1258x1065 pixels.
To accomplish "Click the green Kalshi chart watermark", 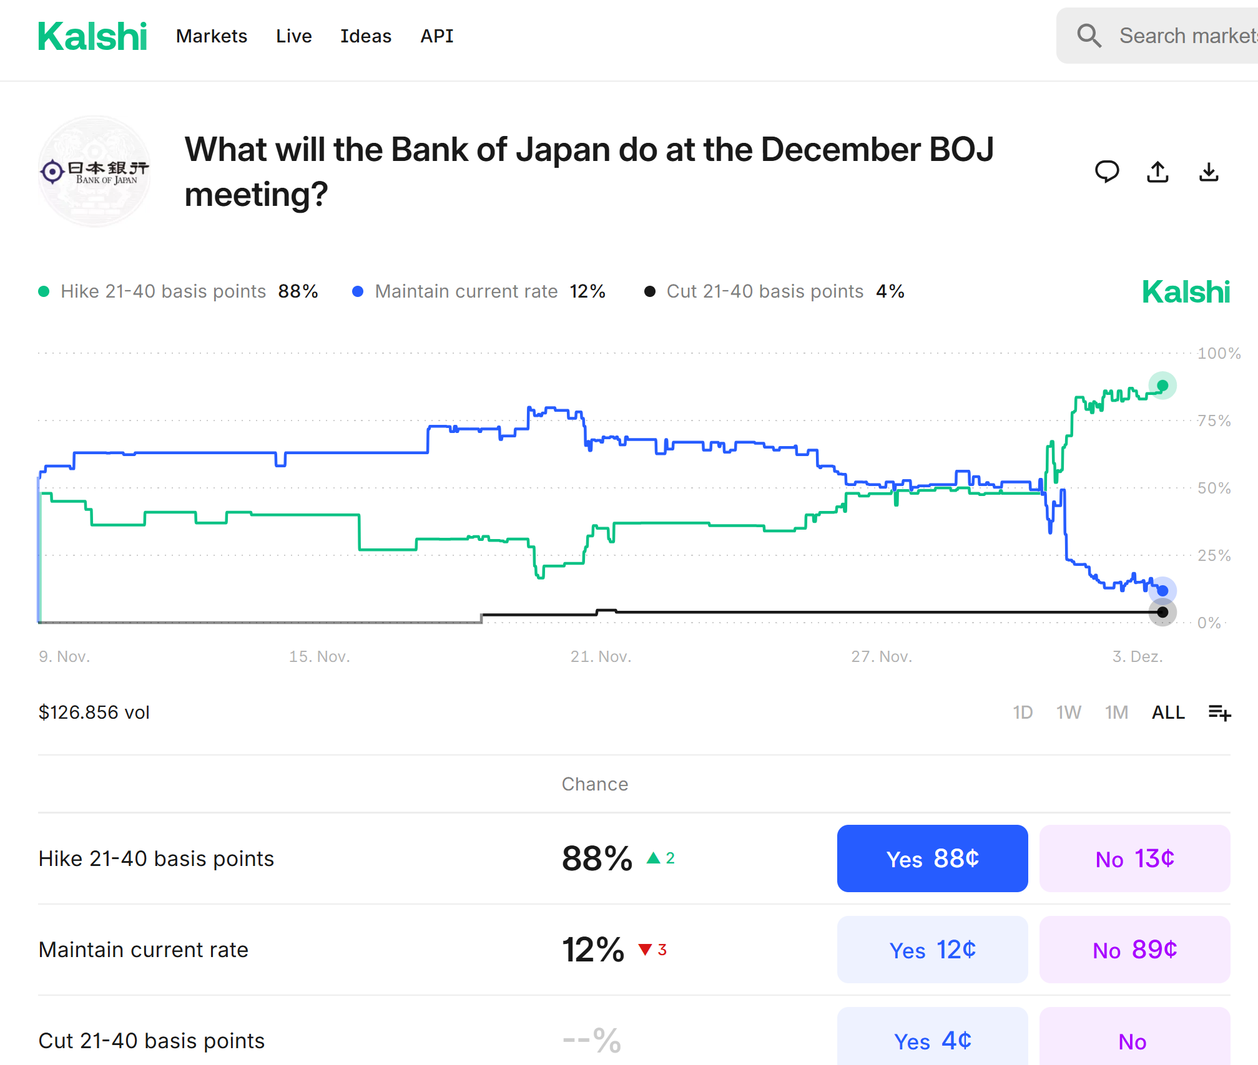I will point(1186,292).
